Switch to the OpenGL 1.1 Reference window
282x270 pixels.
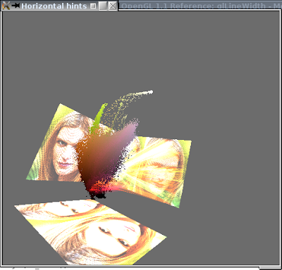200,5
